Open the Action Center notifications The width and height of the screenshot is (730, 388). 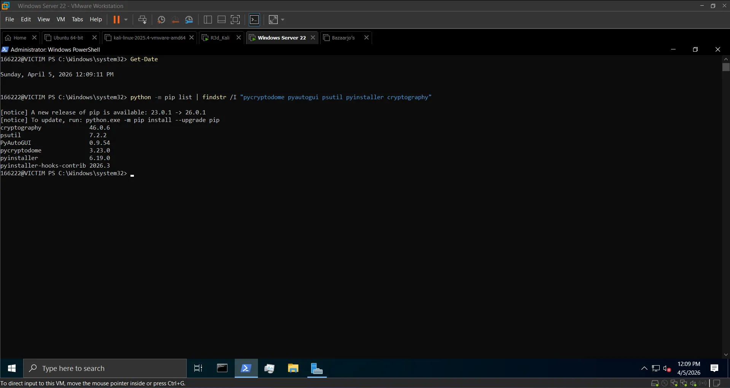[x=714, y=368]
